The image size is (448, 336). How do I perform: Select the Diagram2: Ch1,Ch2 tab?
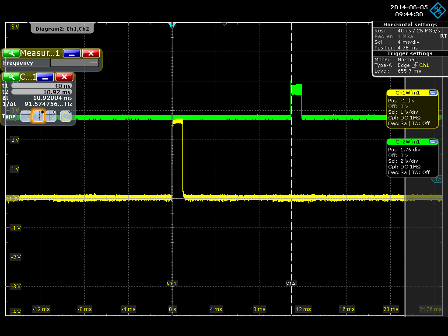[x=62, y=29]
